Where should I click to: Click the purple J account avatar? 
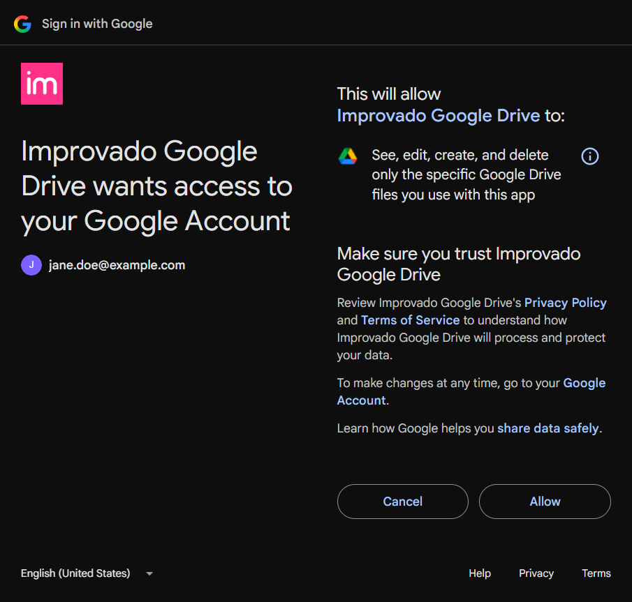click(31, 265)
